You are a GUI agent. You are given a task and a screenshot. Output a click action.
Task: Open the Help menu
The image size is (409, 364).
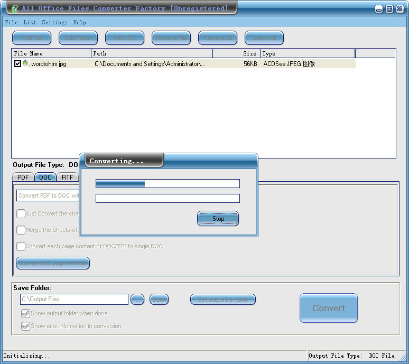point(79,22)
